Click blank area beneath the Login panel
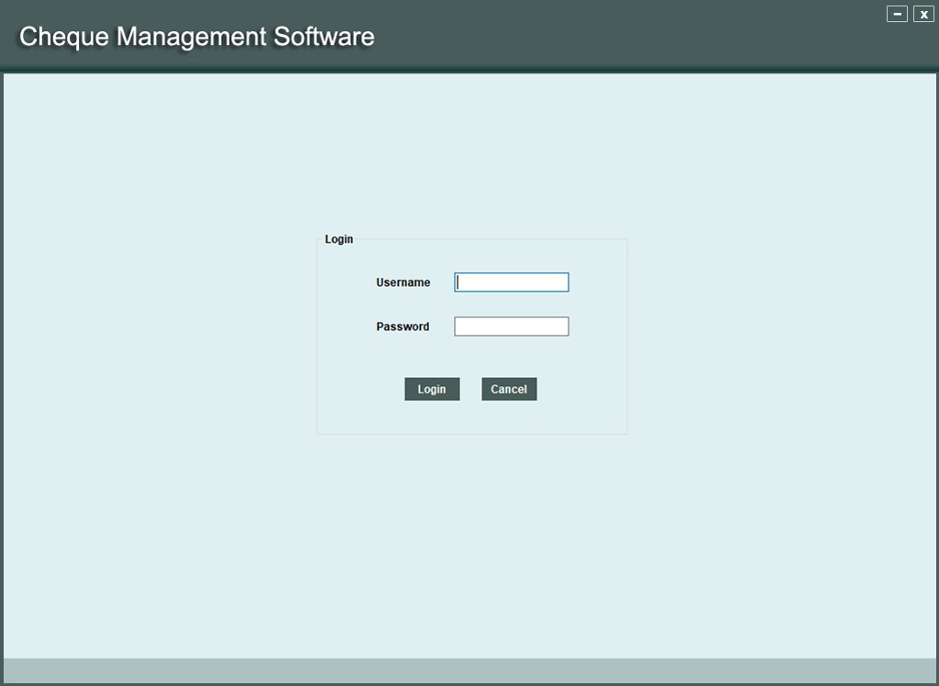This screenshot has height=686, width=939. [471, 541]
